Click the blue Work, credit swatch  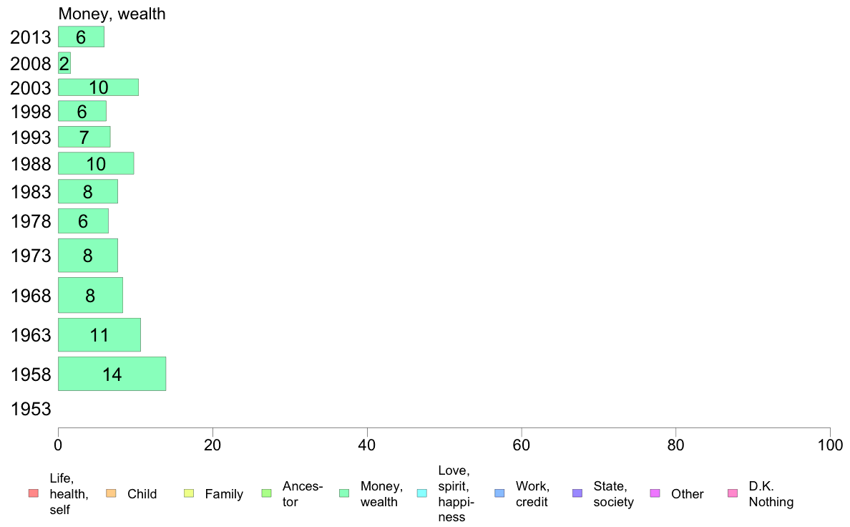(x=499, y=493)
